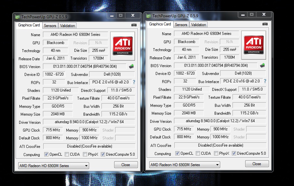Click the 715 MHz GPU Clock in left window
The image size is (294, 186).
pyautogui.click(x=53, y=130)
